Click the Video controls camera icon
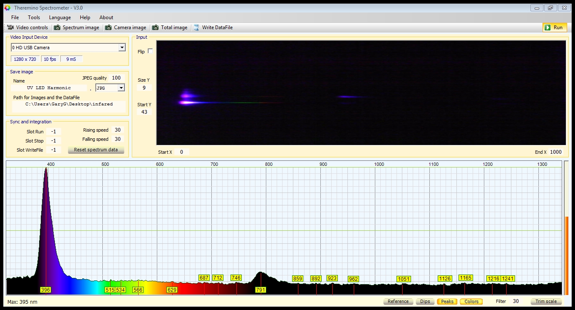 [x=10, y=27]
